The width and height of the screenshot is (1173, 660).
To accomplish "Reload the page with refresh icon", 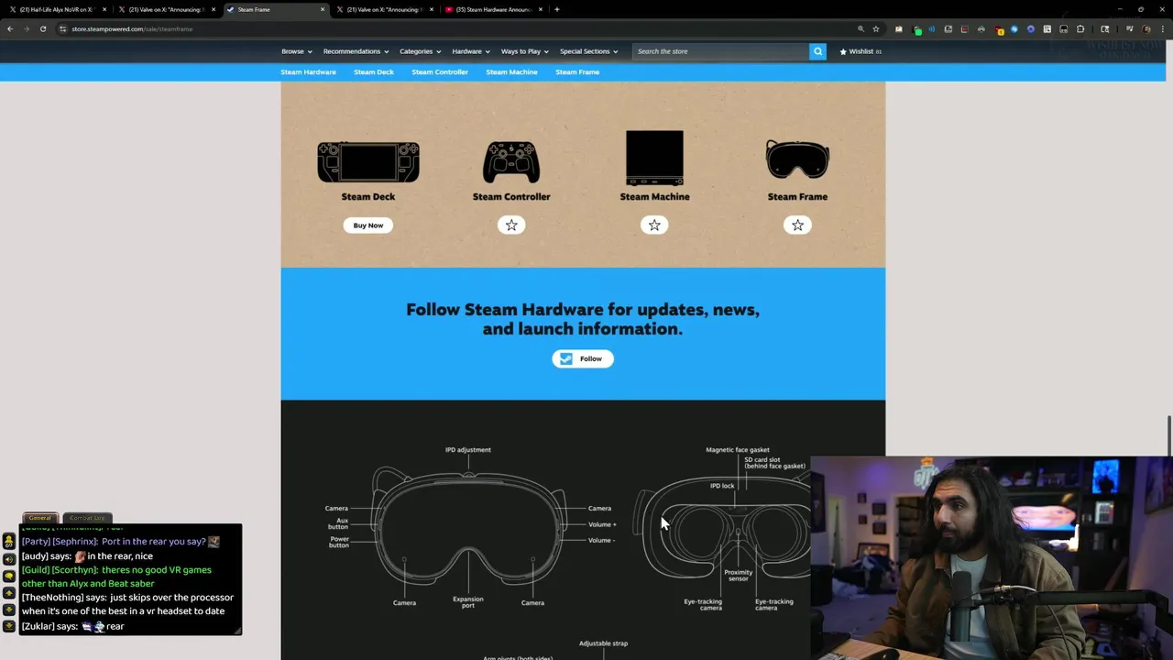I will tap(43, 28).
